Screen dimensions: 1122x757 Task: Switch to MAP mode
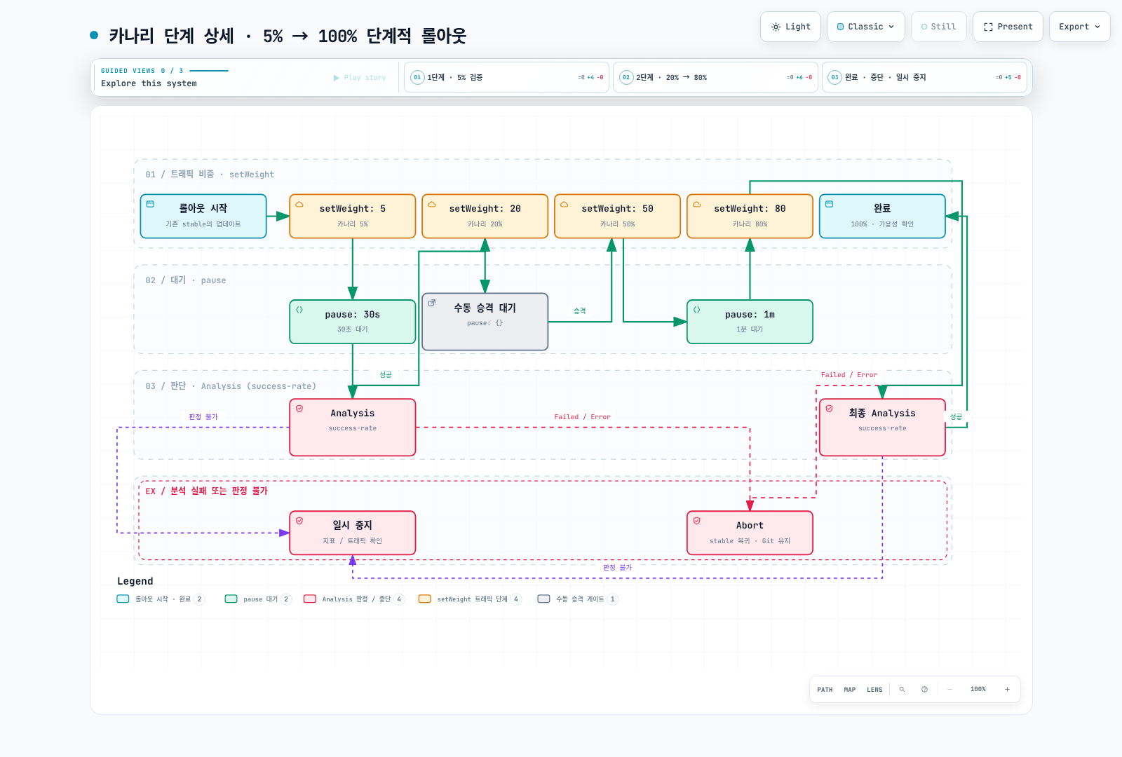(849, 690)
